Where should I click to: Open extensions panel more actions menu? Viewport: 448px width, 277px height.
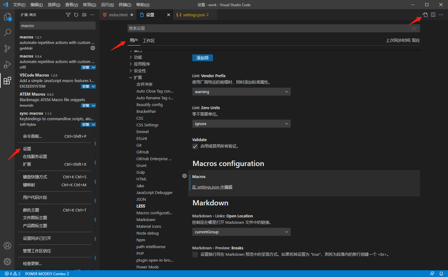click(x=92, y=15)
